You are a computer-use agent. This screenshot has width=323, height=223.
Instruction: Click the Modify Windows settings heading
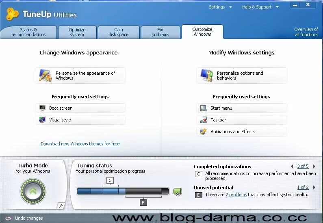point(241,53)
